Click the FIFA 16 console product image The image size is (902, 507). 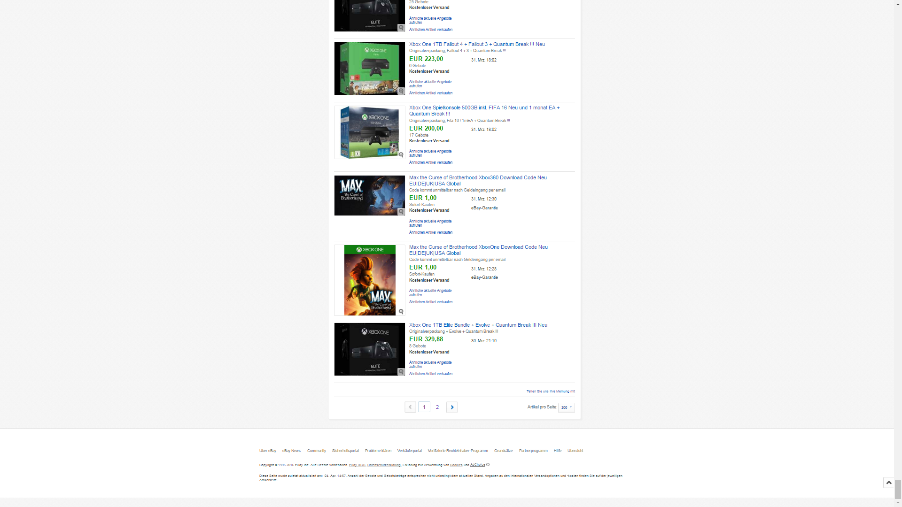point(370,132)
